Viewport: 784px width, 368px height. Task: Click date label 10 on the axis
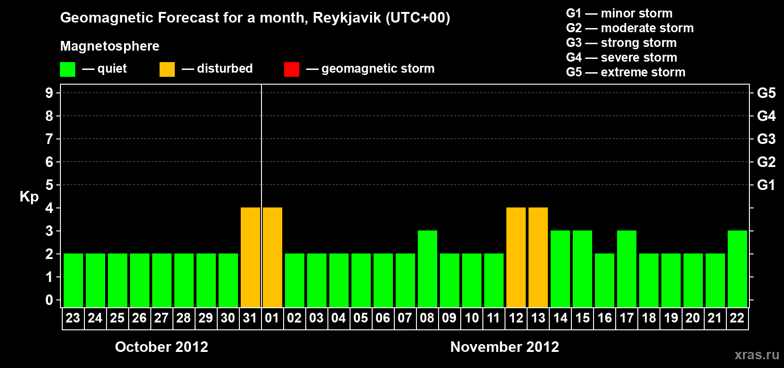(471, 318)
